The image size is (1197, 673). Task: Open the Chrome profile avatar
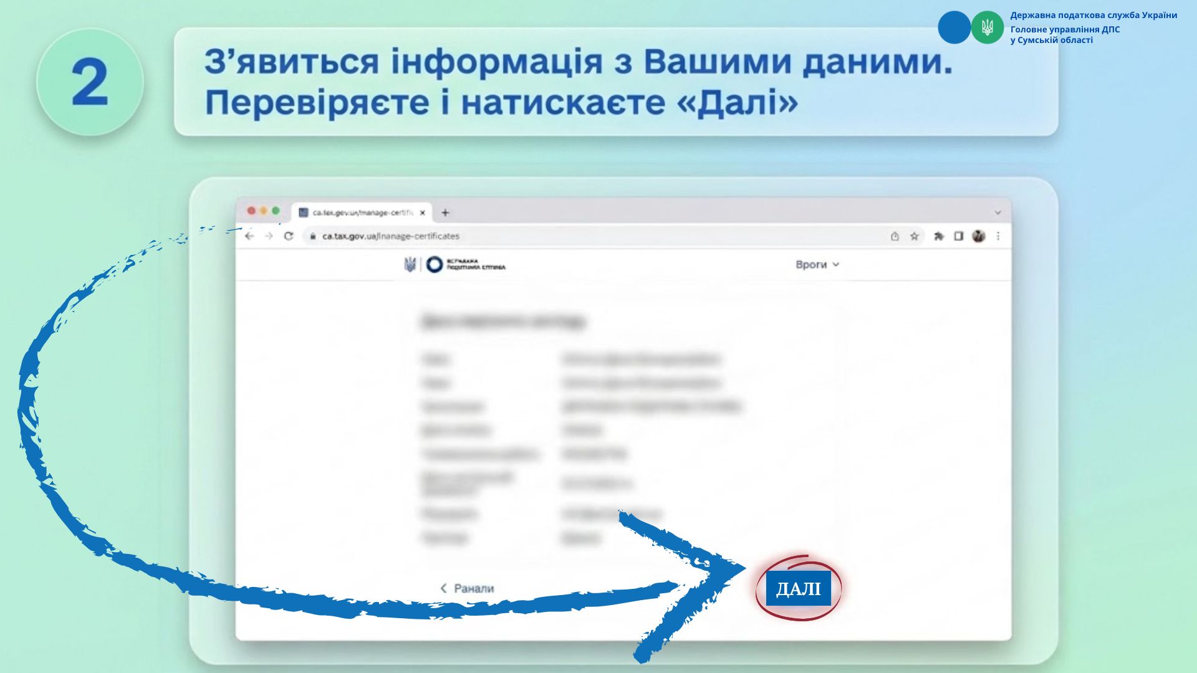click(978, 236)
